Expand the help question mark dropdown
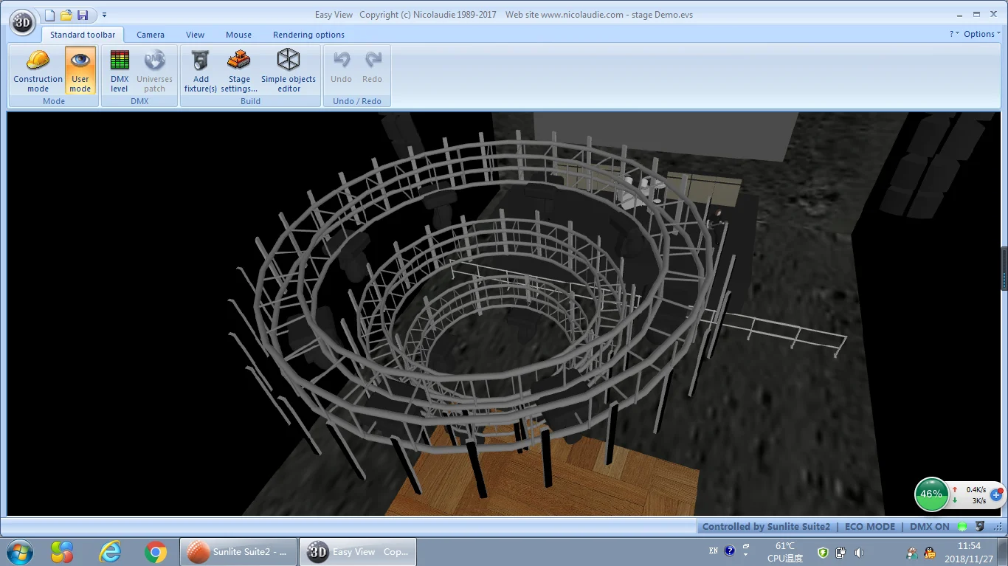 click(x=954, y=34)
